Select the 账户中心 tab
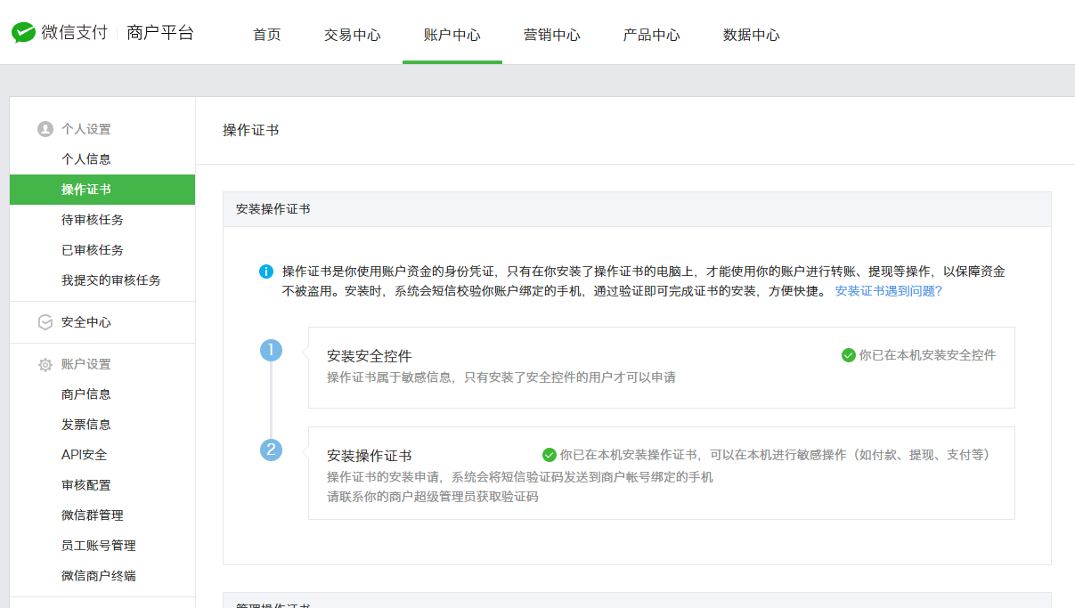The image size is (1075, 608). 452,35
